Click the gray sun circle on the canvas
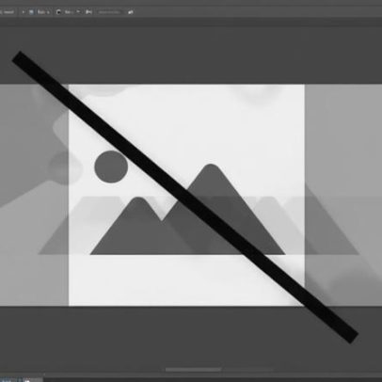 point(111,167)
